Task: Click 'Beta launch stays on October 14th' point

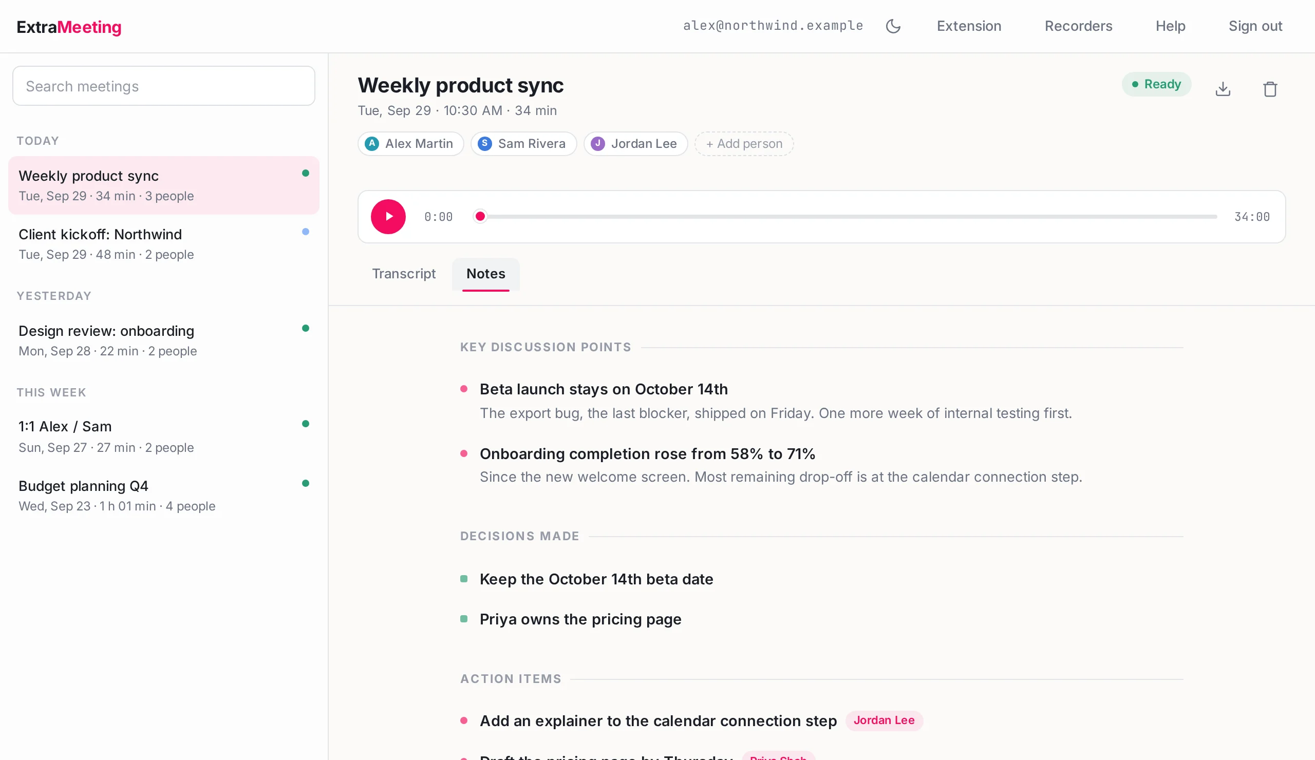Action: [x=603, y=389]
